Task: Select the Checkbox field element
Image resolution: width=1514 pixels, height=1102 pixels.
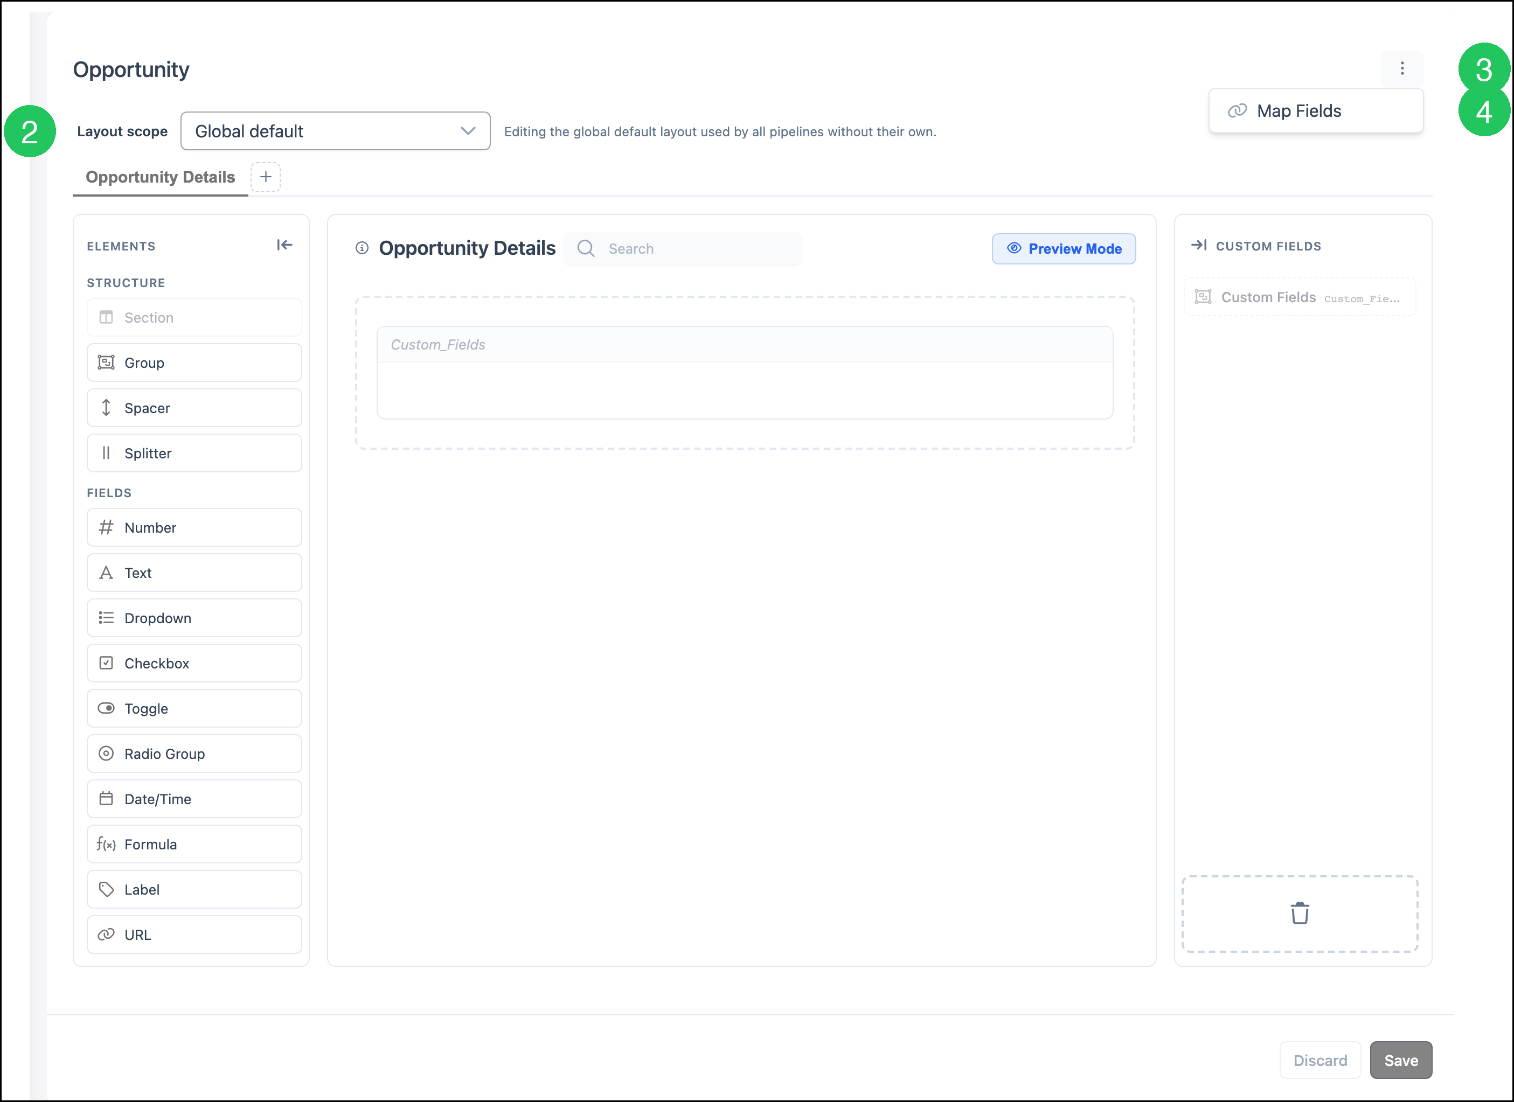Action: (195, 663)
